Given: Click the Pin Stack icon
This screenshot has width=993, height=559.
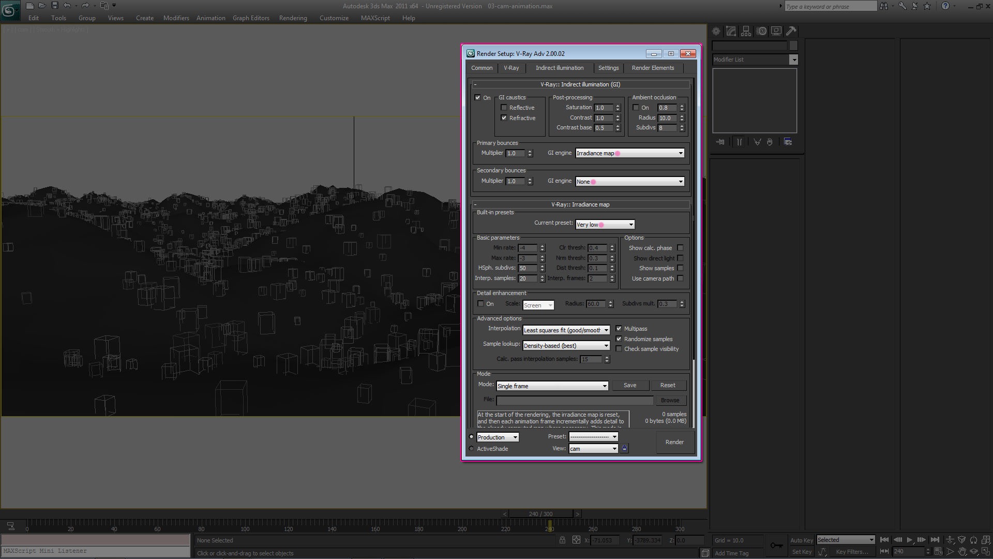Looking at the screenshot, I should (720, 142).
